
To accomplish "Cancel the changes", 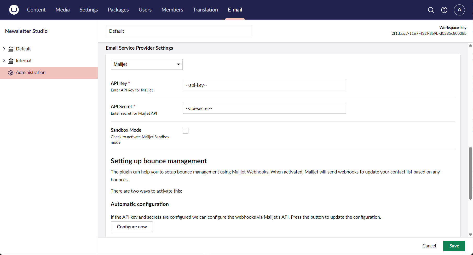I will pyautogui.click(x=429, y=246).
